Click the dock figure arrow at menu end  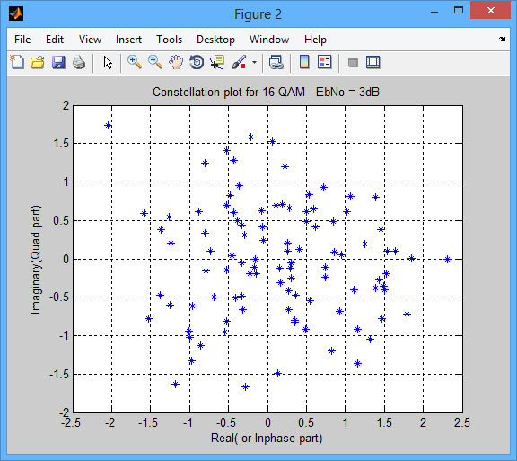pyautogui.click(x=502, y=39)
